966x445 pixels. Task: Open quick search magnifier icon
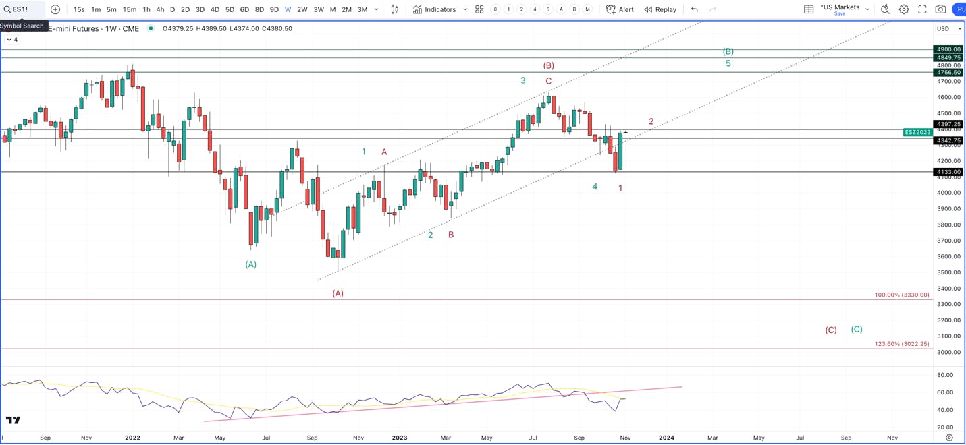click(x=886, y=9)
